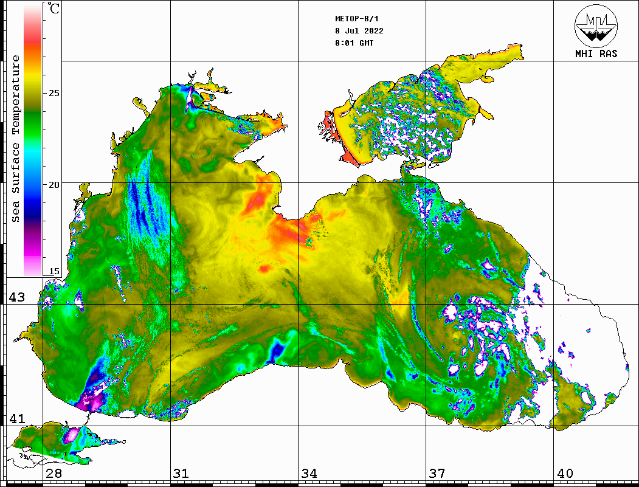Click the longitude label 28
639x487 pixels.
54,474
